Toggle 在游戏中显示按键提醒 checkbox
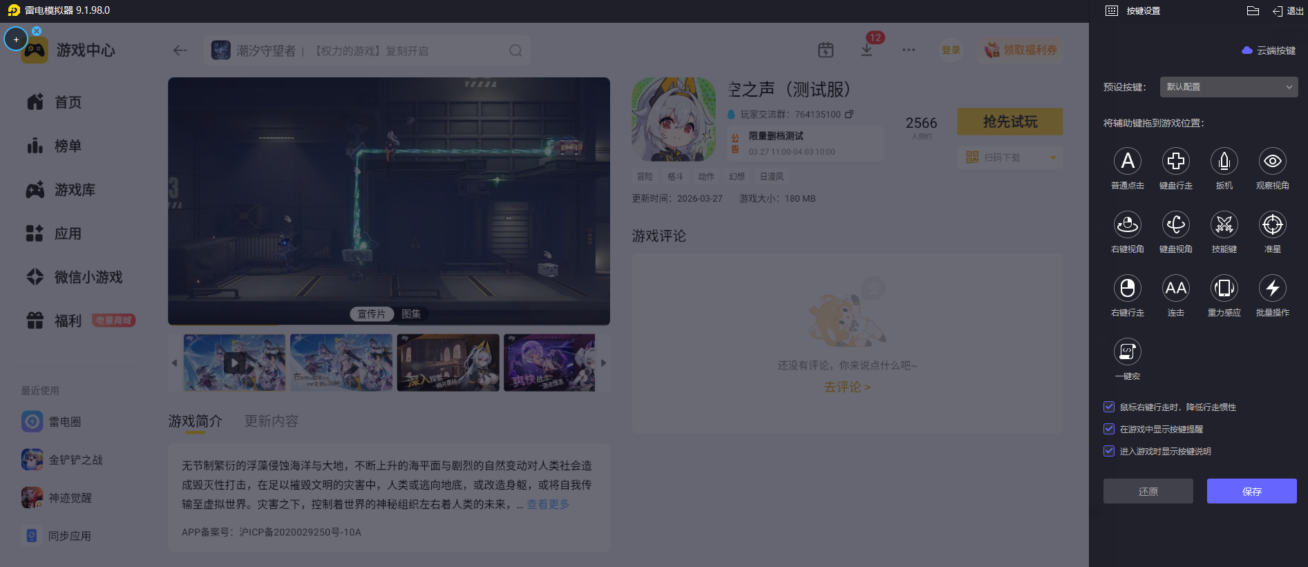The height and width of the screenshot is (567, 1308). tap(1109, 429)
